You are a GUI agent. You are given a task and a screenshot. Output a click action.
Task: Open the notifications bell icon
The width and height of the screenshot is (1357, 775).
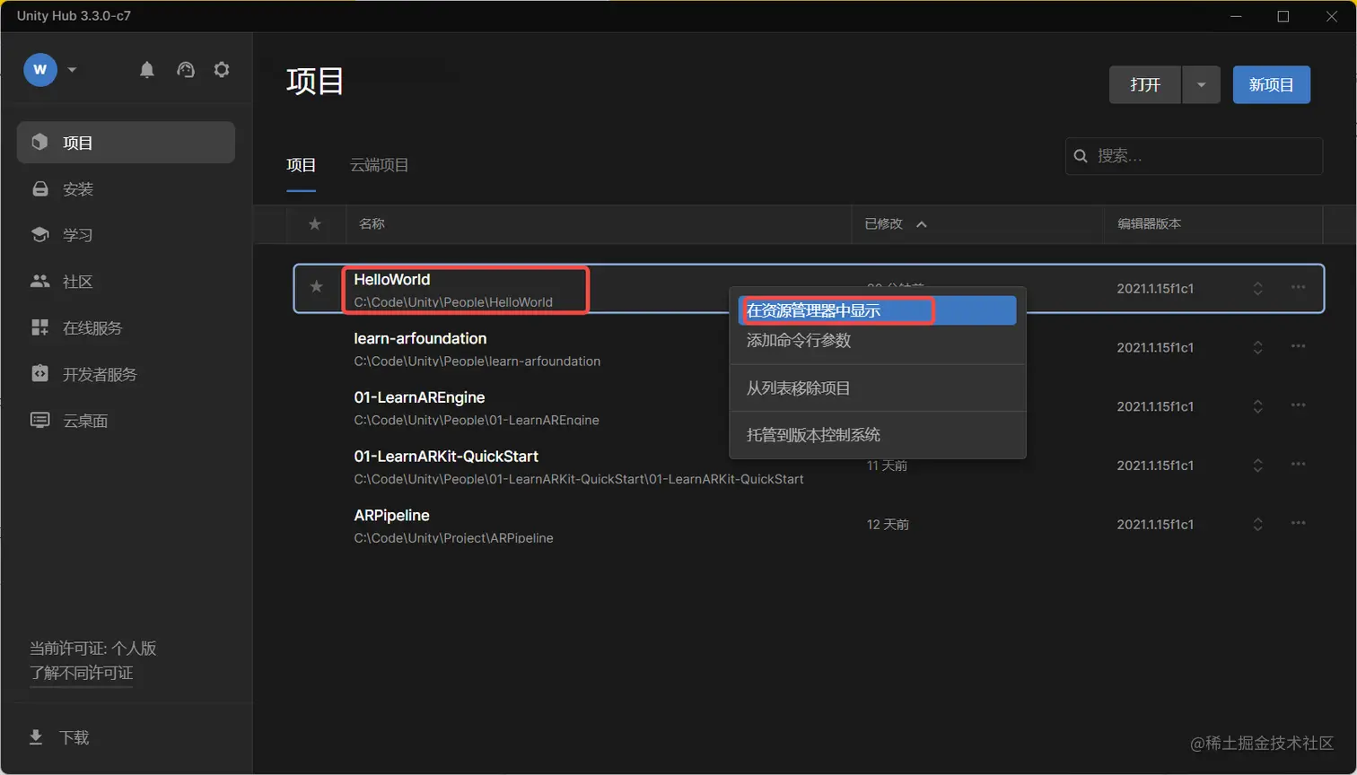click(147, 70)
